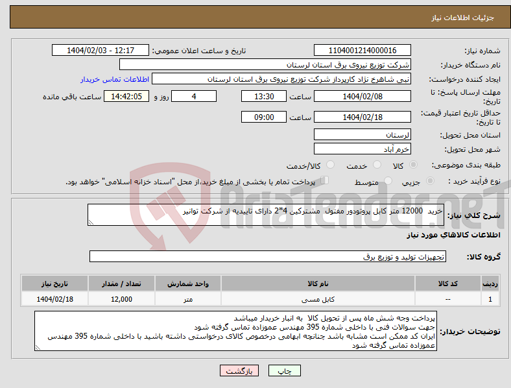Viewport: 511px width, 388px height.
Task: Select the متوسط purchase type radio
Action: point(388,180)
